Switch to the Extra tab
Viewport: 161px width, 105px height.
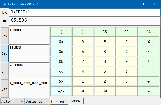click(x=76, y=101)
